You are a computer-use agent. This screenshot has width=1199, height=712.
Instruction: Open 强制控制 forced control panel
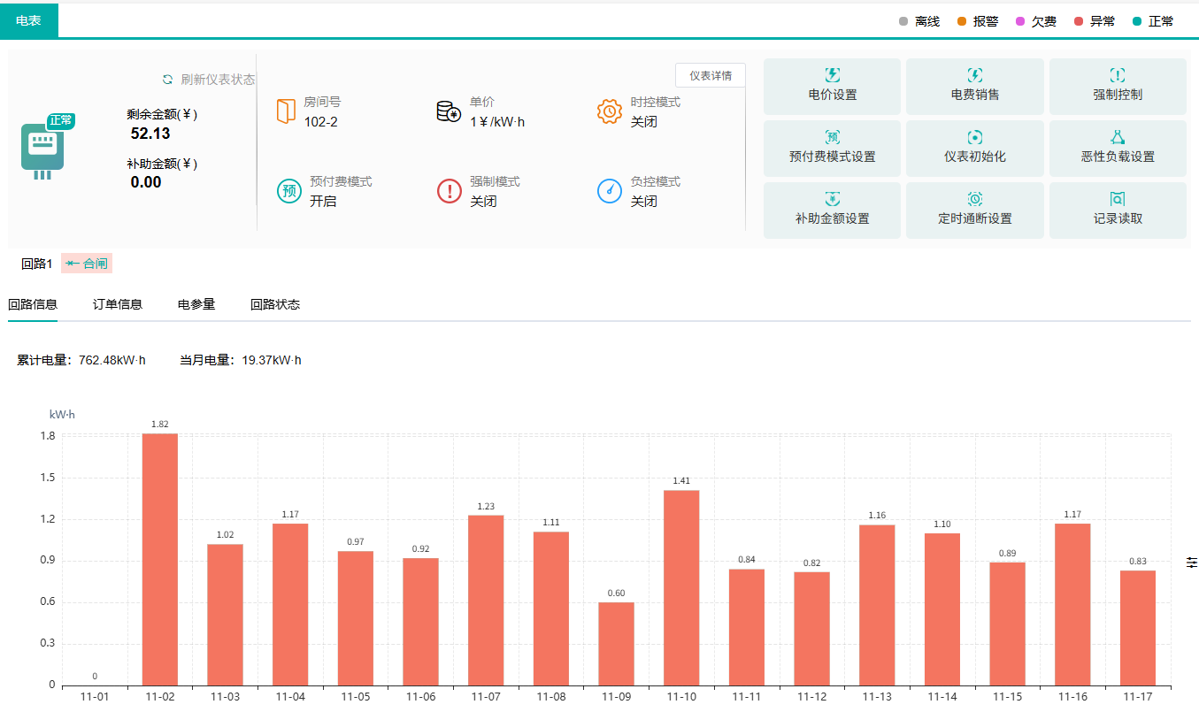click(1117, 86)
